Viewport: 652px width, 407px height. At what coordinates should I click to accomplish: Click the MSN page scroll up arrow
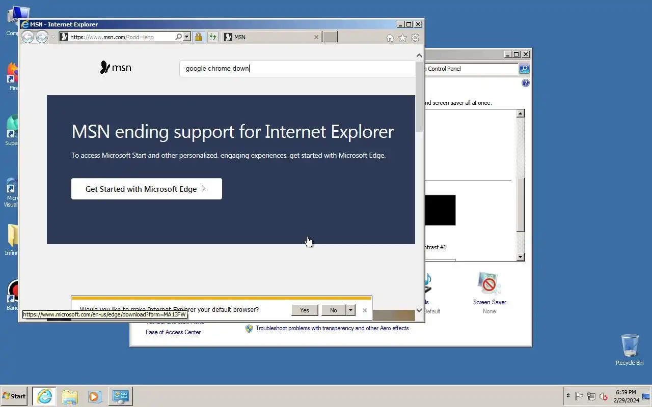tap(419, 56)
